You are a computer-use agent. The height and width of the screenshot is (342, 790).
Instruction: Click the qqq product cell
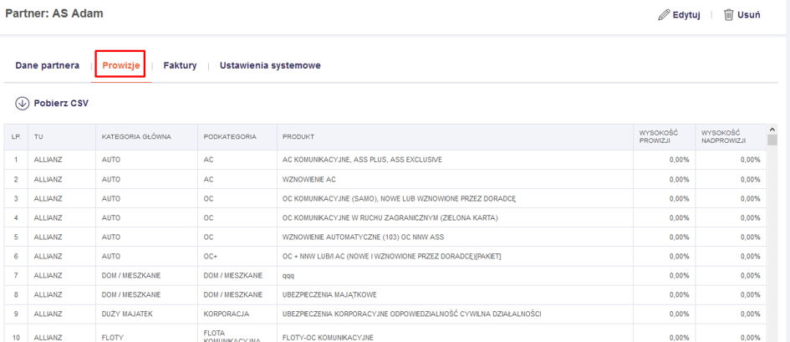point(288,275)
